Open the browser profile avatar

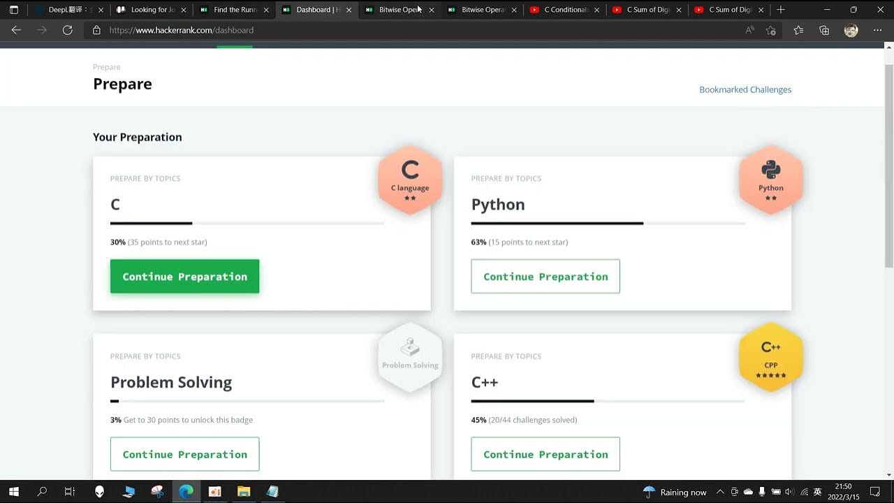[x=851, y=30]
